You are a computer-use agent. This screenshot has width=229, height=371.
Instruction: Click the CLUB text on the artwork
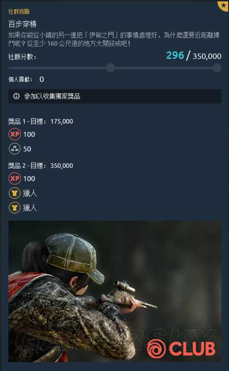pos(192,349)
